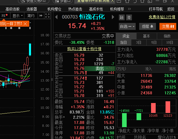Click the 卖一 price 15.75
Viewport: 178px width, 139px height.
(x=79, y=73)
